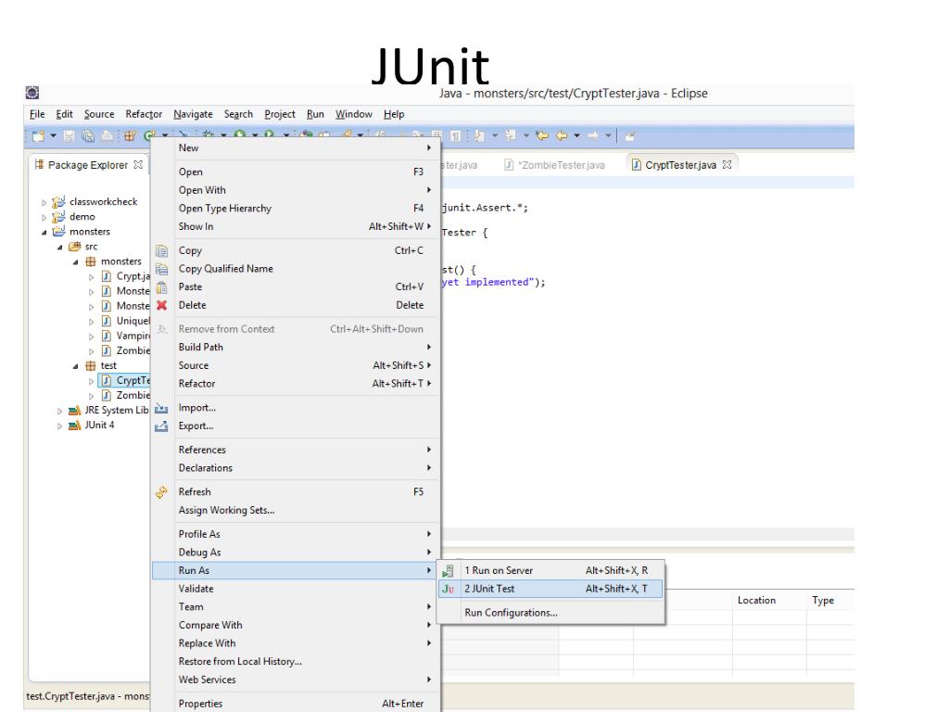Click the Export icon in context menu
The image size is (949, 712).
point(161,426)
